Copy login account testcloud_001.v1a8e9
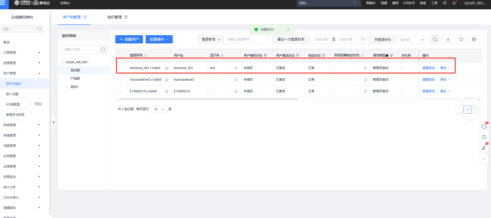The width and height of the screenshot is (491, 218). (x=167, y=68)
